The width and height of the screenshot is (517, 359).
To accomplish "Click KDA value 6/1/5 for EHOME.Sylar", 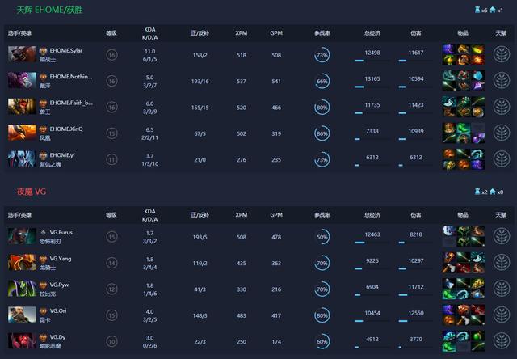I will [149, 59].
